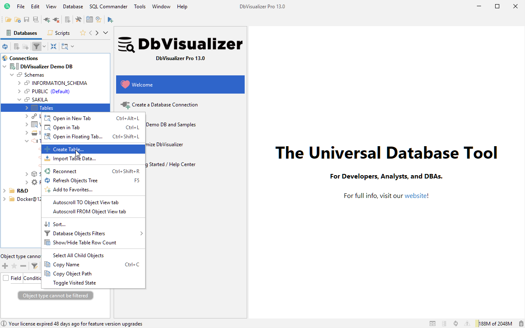Click the left arrow next to the star
The height and width of the screenshot is (328, 525).
pyautogui.click(x=90, y=33)
